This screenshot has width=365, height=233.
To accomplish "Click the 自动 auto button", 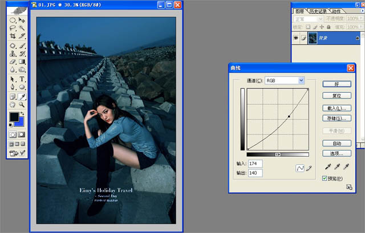I will pos(336,143).
